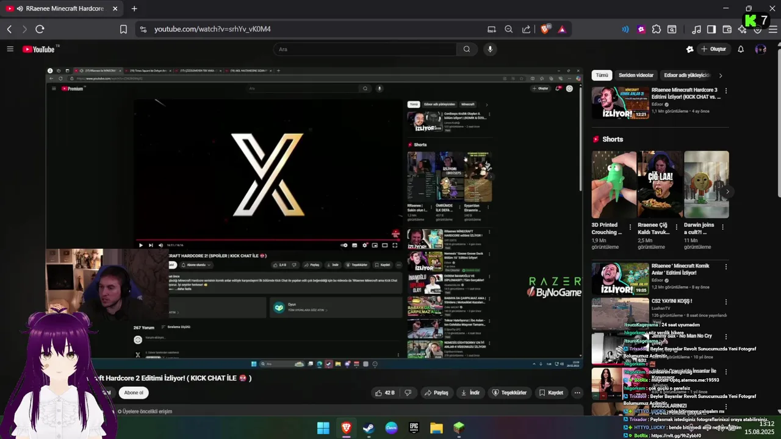Open options for 3D Printed Crouching short

click(x=629, y=227)
